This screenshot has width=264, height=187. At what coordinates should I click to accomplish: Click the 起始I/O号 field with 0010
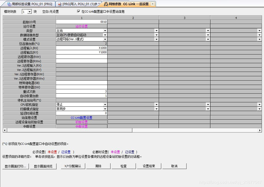pos(82,22)
